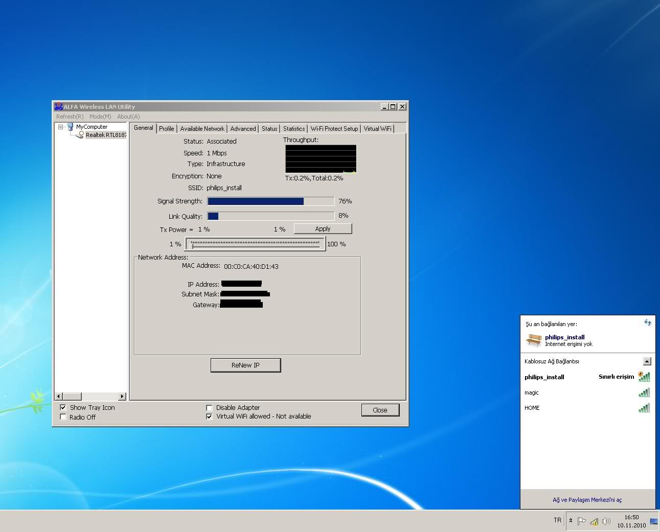
Task: Open the network icon in the system tray
Action: click(x=594, y=521)
